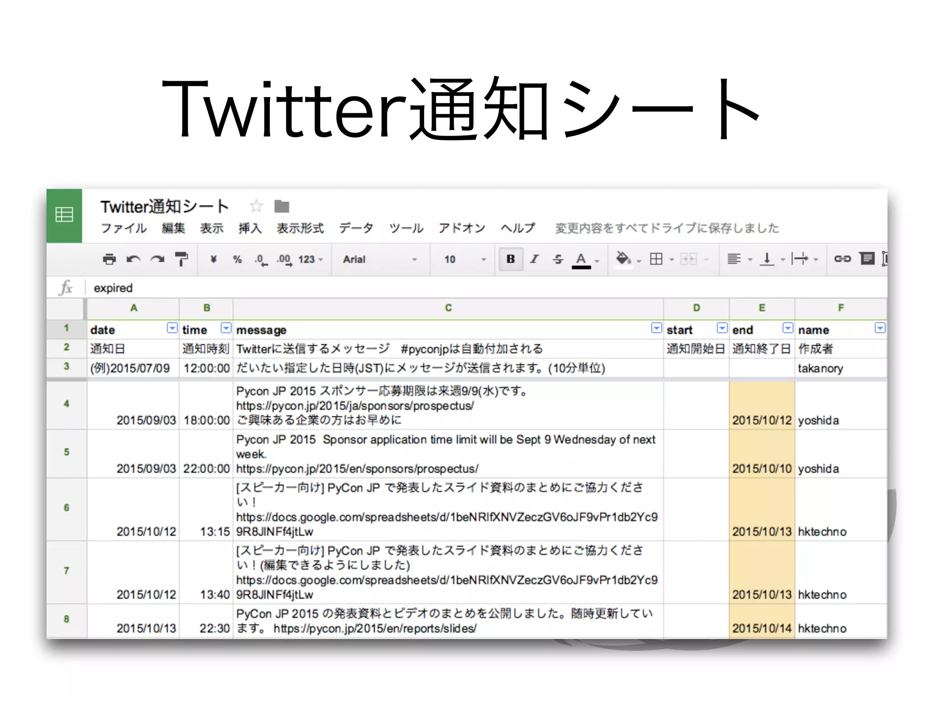The width and height of the screenshot is (934, 701).
Task: Select column F header
Action: [841, 308]
